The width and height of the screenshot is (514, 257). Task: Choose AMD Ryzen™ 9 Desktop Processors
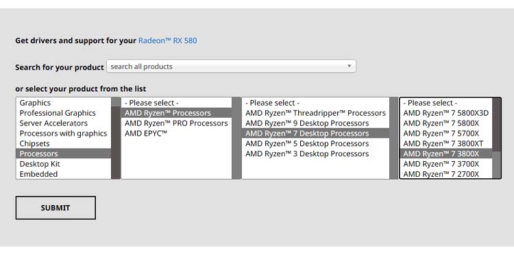tap(316, 123)
